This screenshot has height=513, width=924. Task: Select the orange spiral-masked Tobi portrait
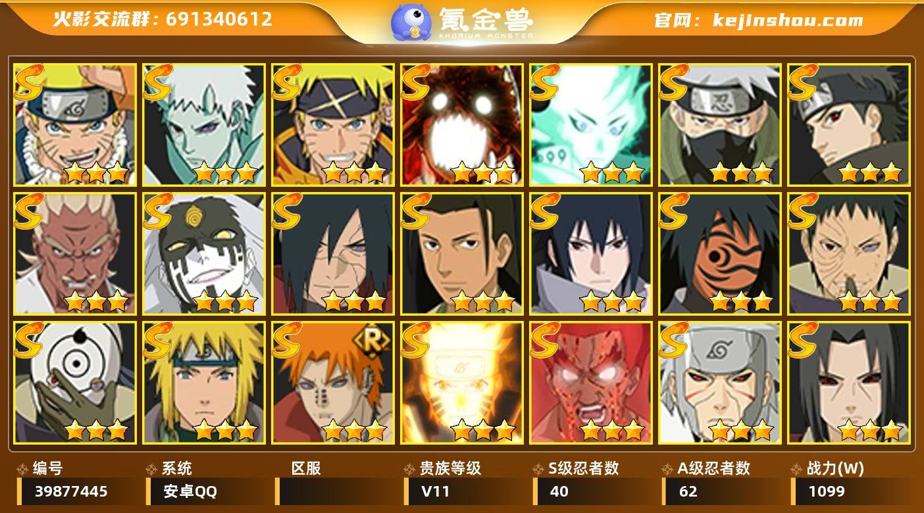pos(720,253)
